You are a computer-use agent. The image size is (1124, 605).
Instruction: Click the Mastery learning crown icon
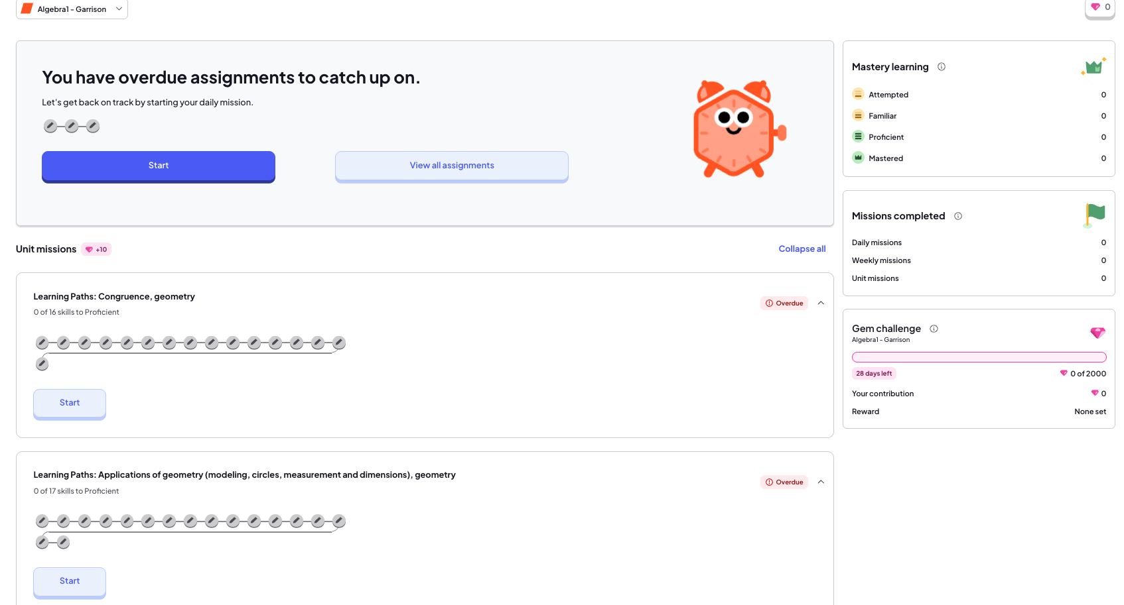1093,66
